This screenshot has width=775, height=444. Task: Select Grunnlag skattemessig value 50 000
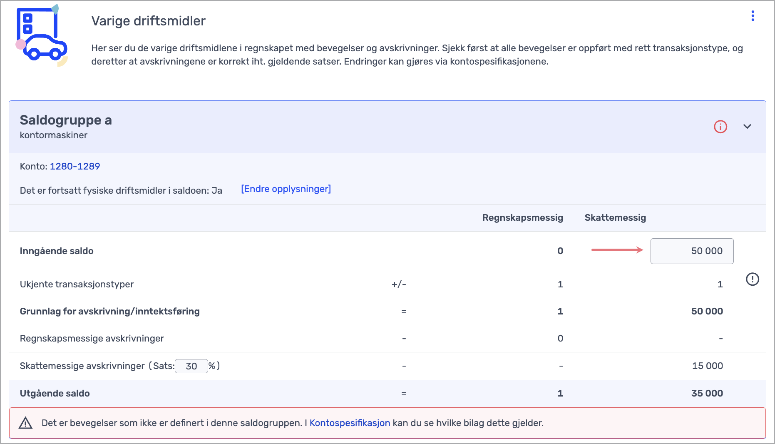(x=707, y=312)
